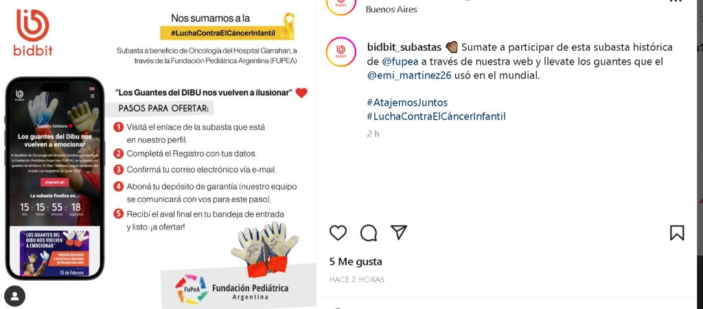Viewport: 703px width, 309px height.
Task: Click the HACE 2 HORAS timestamp
Action: tap(357, 279)
